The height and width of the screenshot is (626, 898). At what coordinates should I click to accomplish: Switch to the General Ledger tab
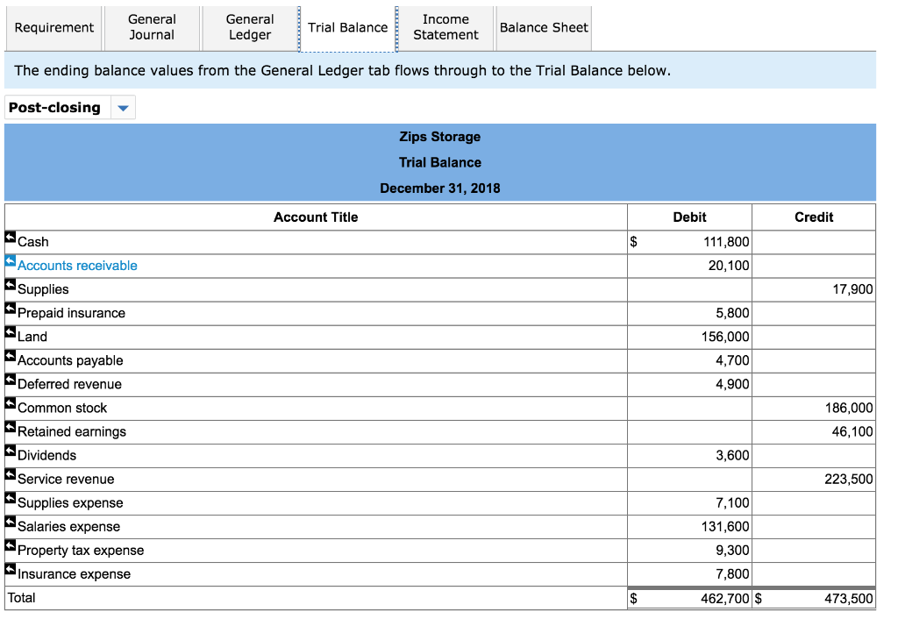tap(250, 27)
